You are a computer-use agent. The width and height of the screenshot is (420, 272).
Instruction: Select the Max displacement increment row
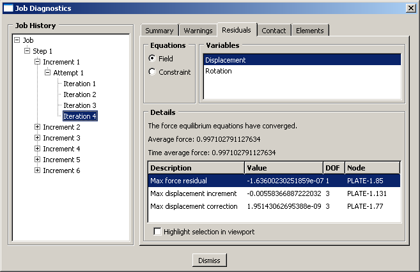[196, 193]
